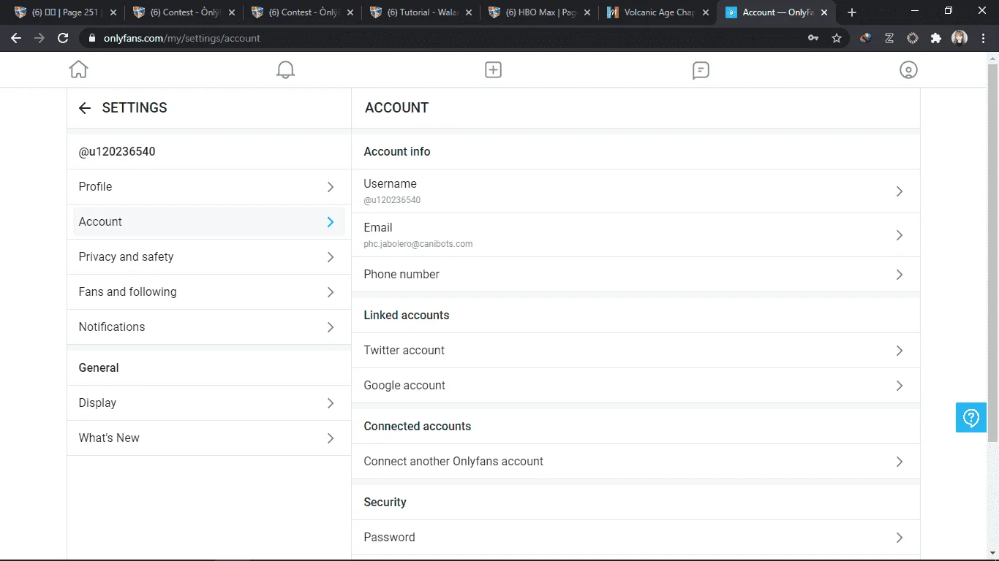Click the Z extension icon in toolbar
The height and width of the screenshot is (561, 999).
click(x=889, y=38)
